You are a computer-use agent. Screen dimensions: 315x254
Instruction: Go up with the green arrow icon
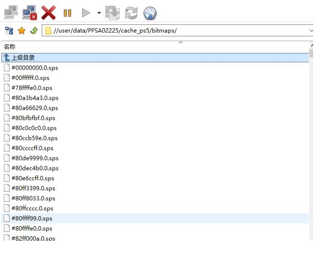tap(34, 31)
